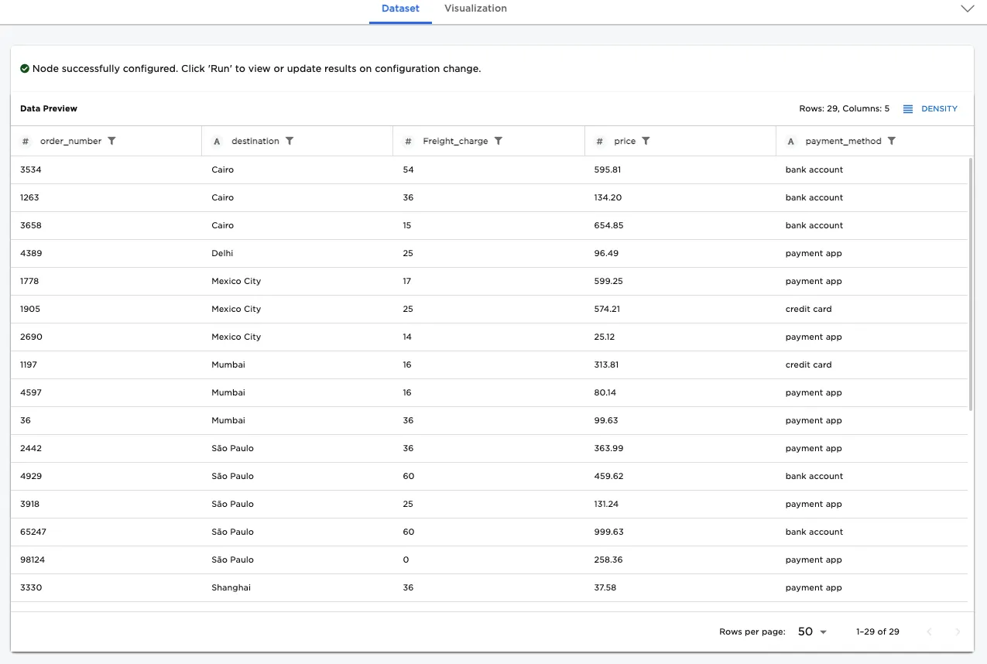Click the text type icon on payment_method column

[790, 141]
